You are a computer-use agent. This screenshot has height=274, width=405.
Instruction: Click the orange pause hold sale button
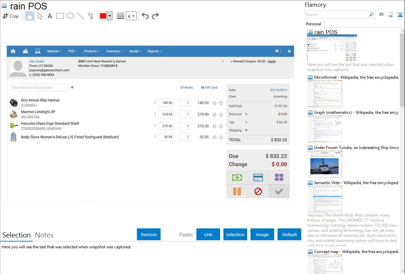pyautogui.click(x=237, y=191)
